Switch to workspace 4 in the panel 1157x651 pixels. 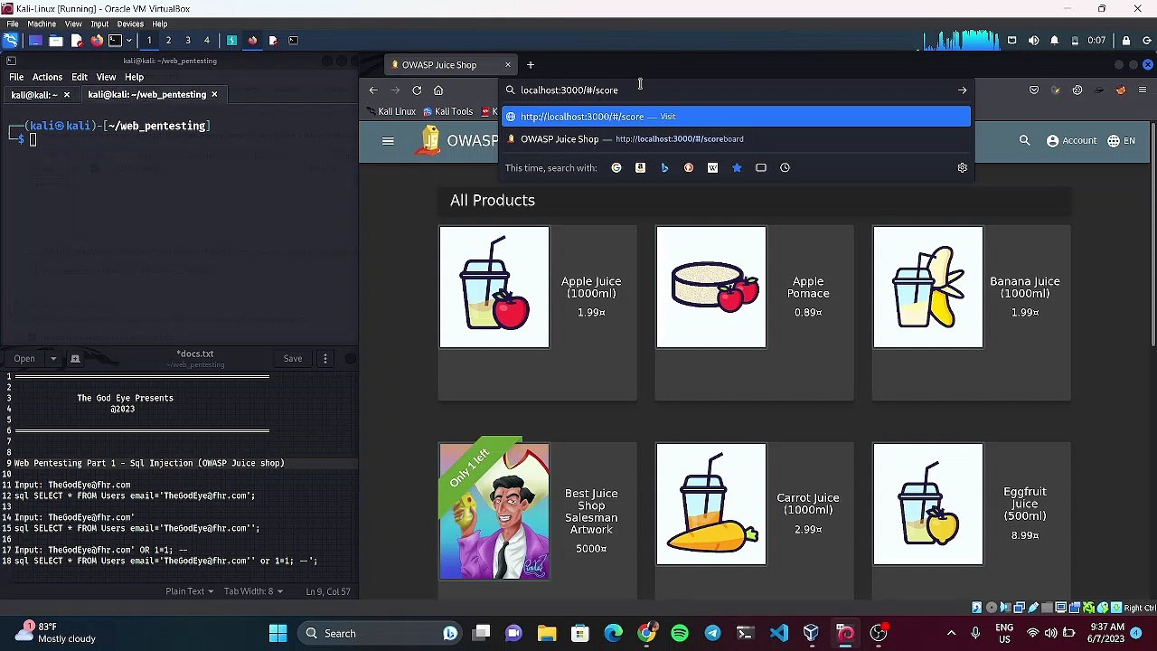point(207,40)
